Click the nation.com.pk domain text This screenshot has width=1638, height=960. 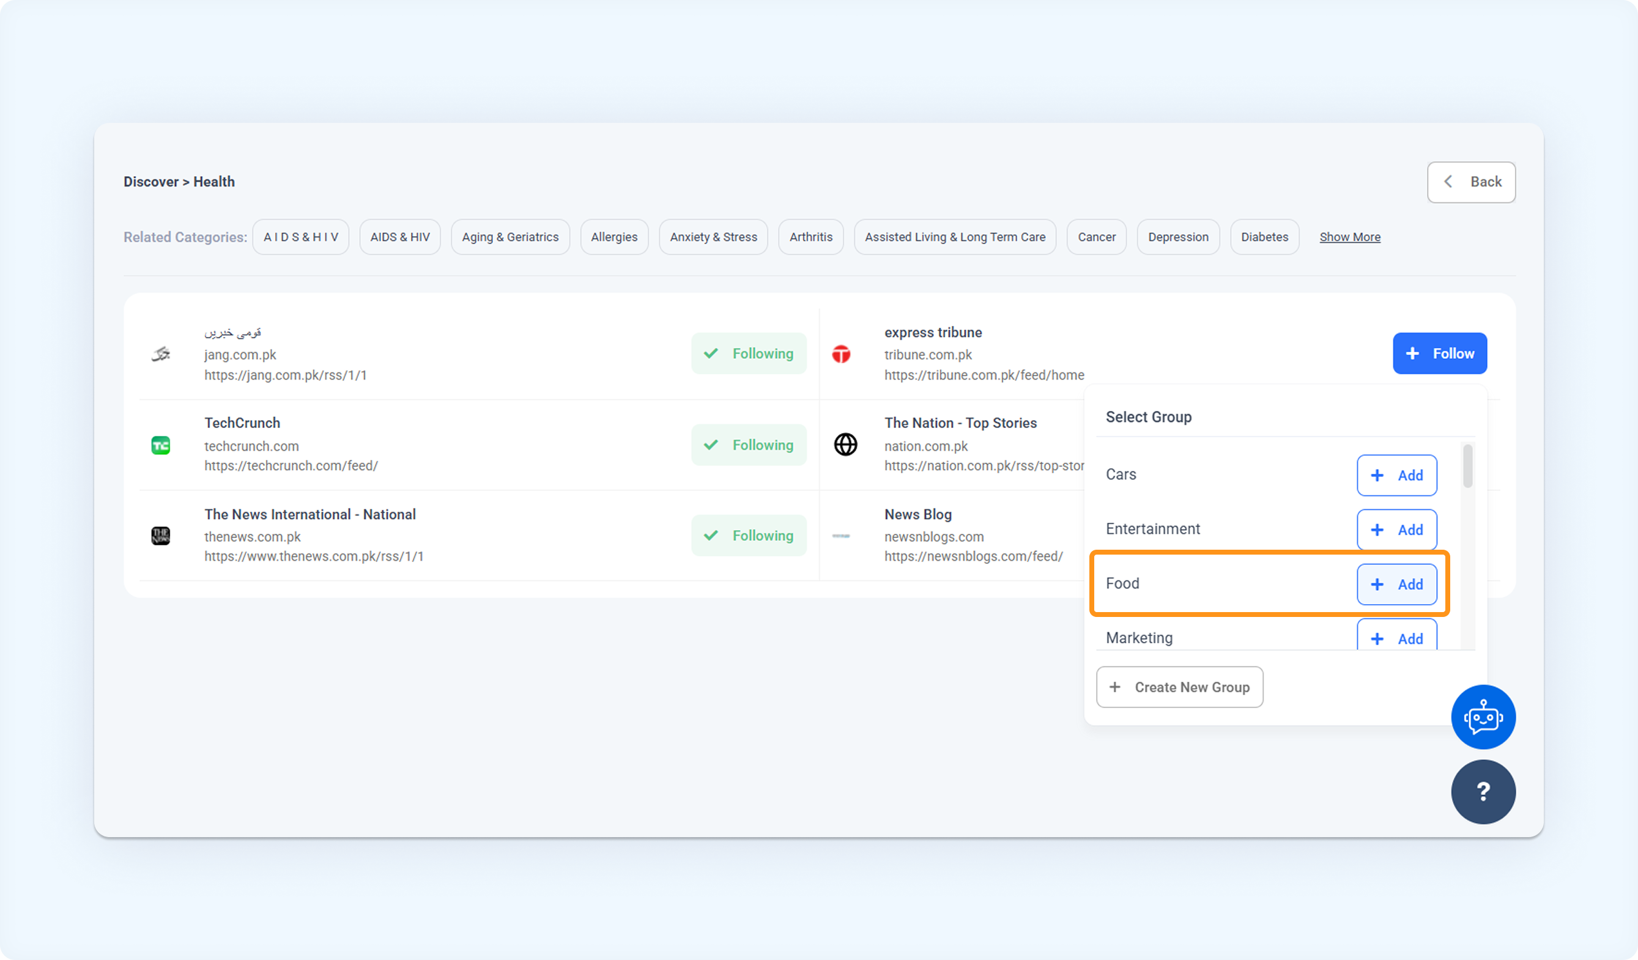pos(925,446)
